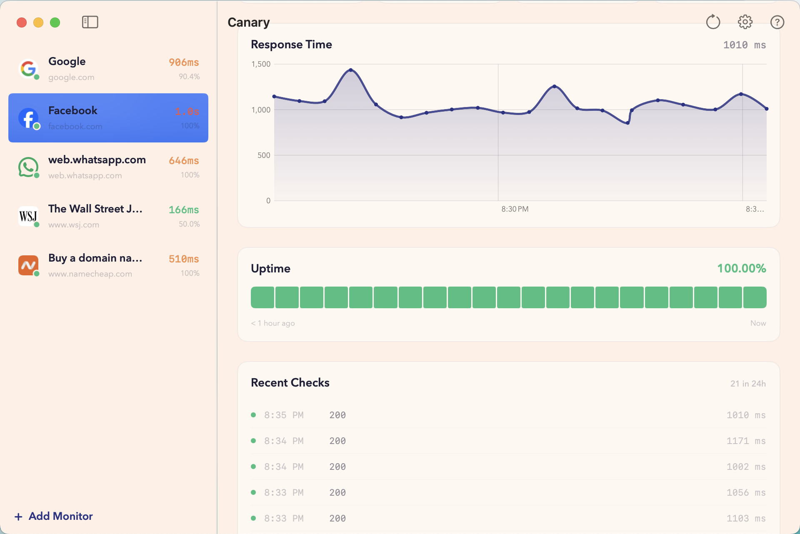Viewport: 800px width, 534px height.
Task: Click the Facebook logo icon
Action: (28, 118)
